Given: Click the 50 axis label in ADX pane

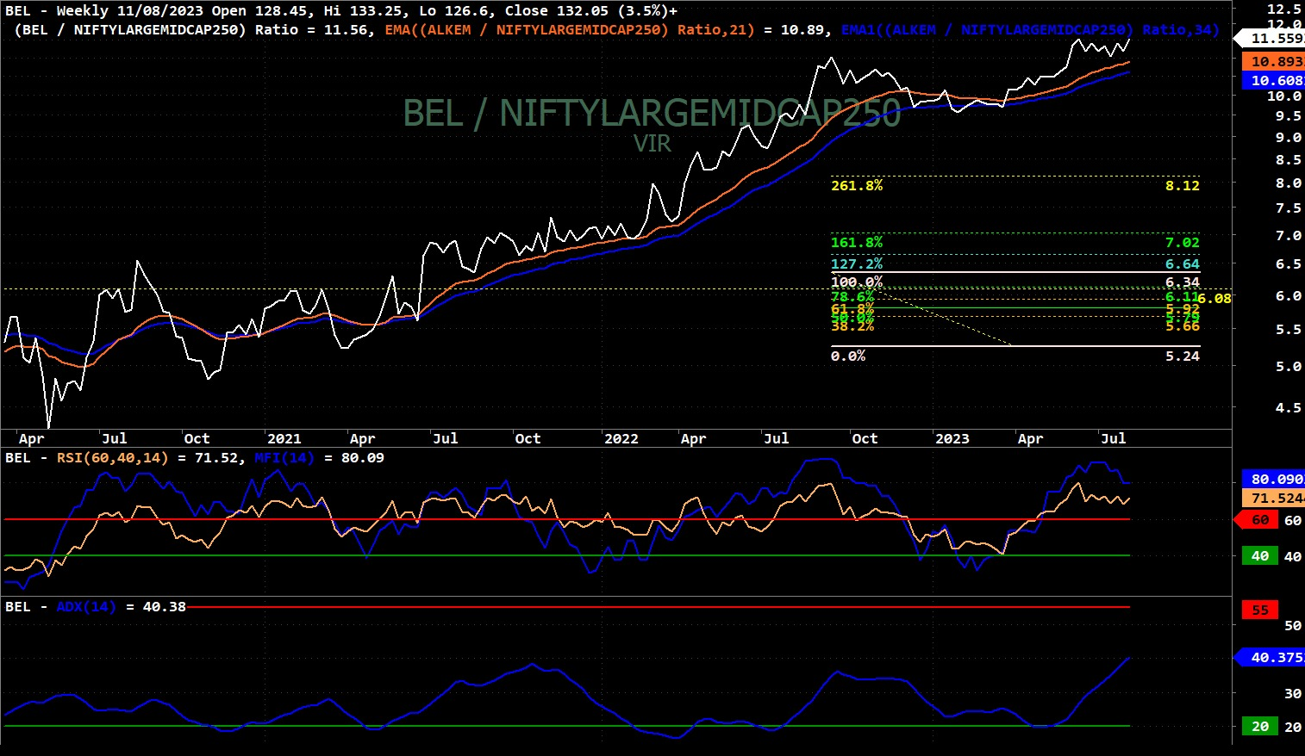Looking at the screenshot, I should coord(1293,625).
